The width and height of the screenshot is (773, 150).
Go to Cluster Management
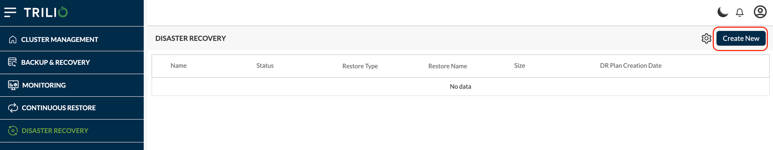[60, 40]
